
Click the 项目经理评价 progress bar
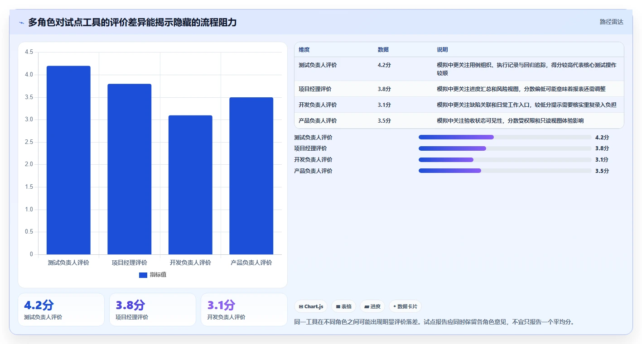tap(505, 148)
